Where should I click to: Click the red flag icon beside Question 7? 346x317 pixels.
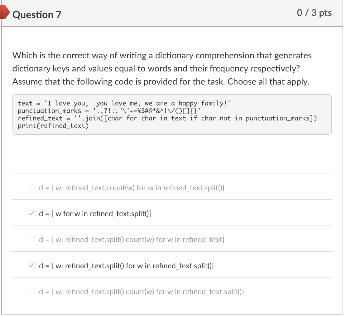click(4, 13)
